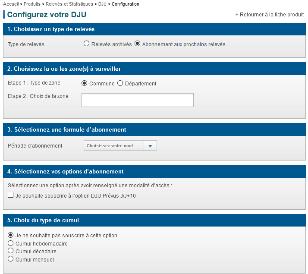
Task: Focus the Choix de la zone text field
Action: pos(137,100)
